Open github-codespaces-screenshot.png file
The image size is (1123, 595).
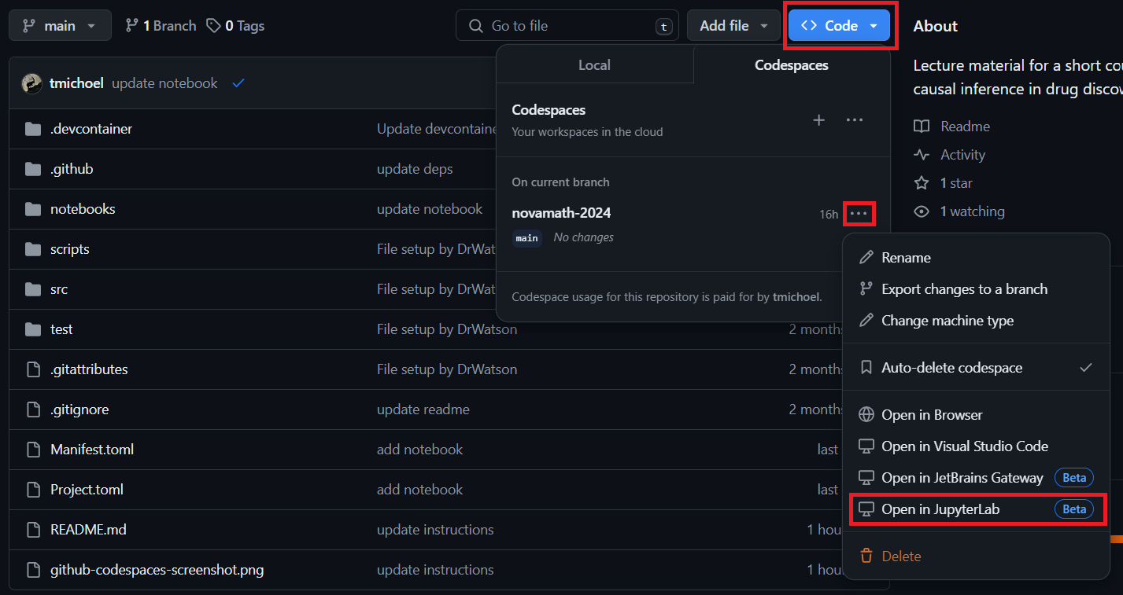tap(157, 570)
